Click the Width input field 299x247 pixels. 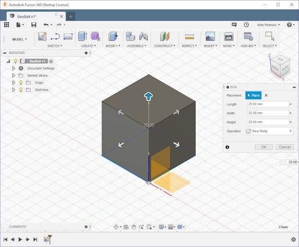268,113
